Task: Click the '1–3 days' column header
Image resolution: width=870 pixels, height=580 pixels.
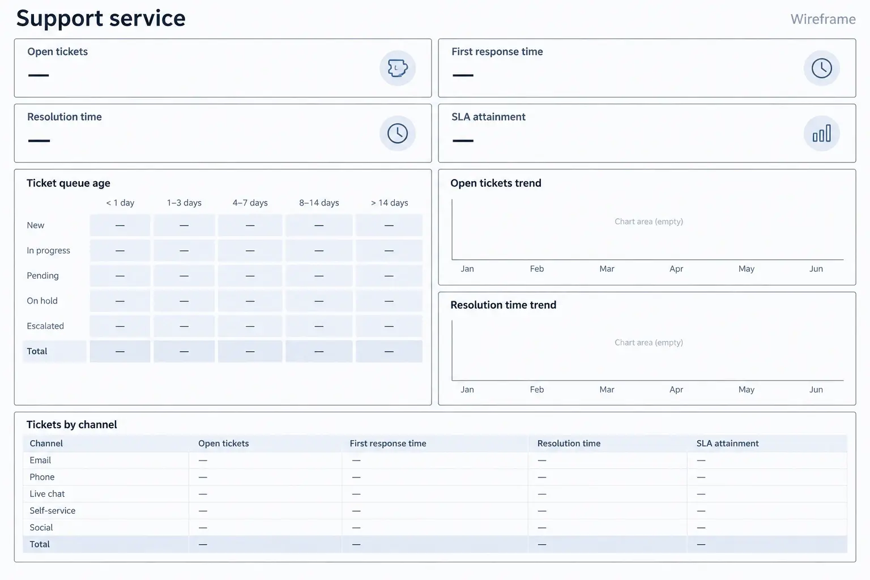Action: (x=184, y=203)
